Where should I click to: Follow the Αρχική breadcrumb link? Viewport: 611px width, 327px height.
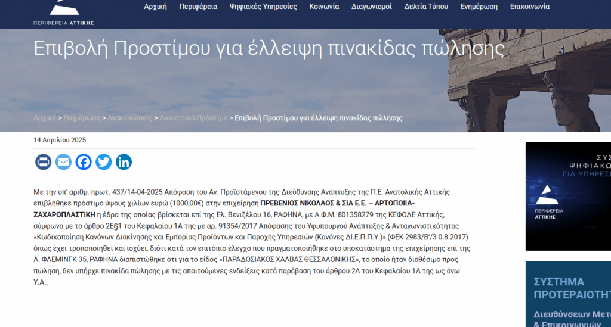pyautogui.click(x=45, y=118)
